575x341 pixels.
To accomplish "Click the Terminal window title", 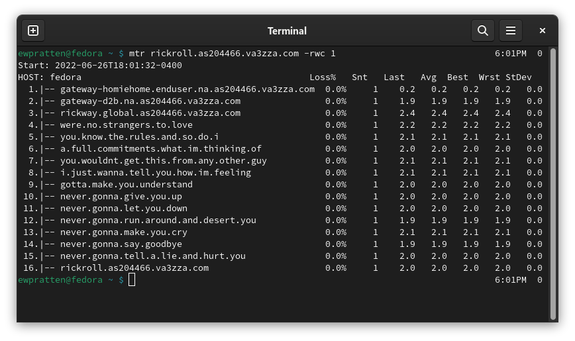I will point(287,30).
